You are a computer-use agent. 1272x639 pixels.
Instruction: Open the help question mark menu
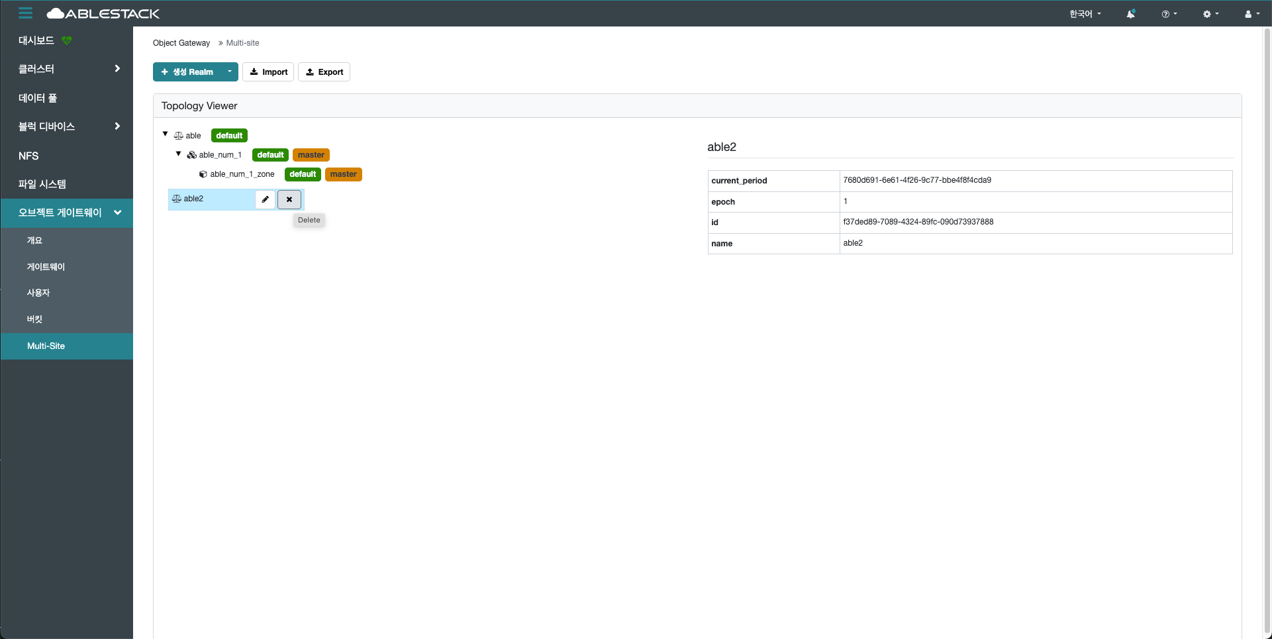pyautogui.click(x=1169, y=14)
